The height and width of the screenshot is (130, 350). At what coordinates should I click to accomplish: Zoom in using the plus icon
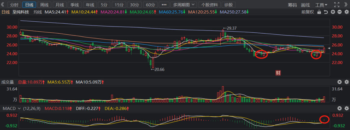[333, 12]
